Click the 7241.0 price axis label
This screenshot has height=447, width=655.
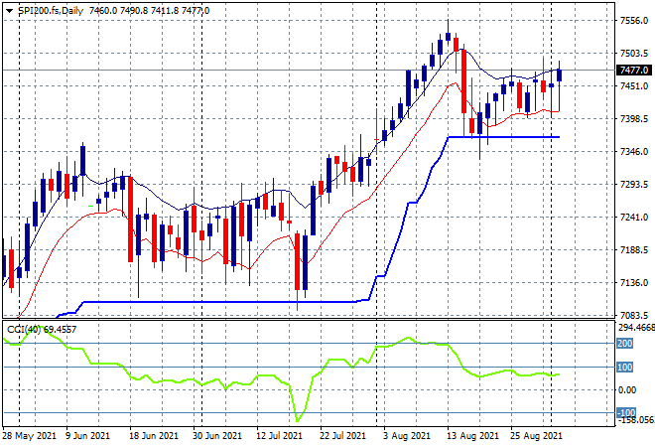point(634,218)
